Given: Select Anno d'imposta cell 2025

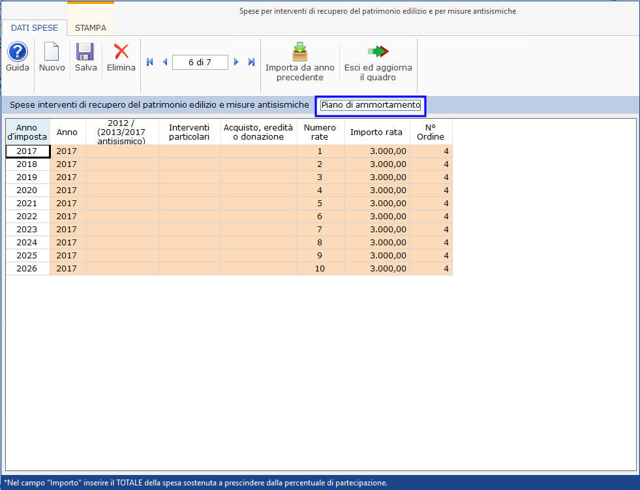Looking at the screenshot, I should pyautogui.click(x=27, y=256).
